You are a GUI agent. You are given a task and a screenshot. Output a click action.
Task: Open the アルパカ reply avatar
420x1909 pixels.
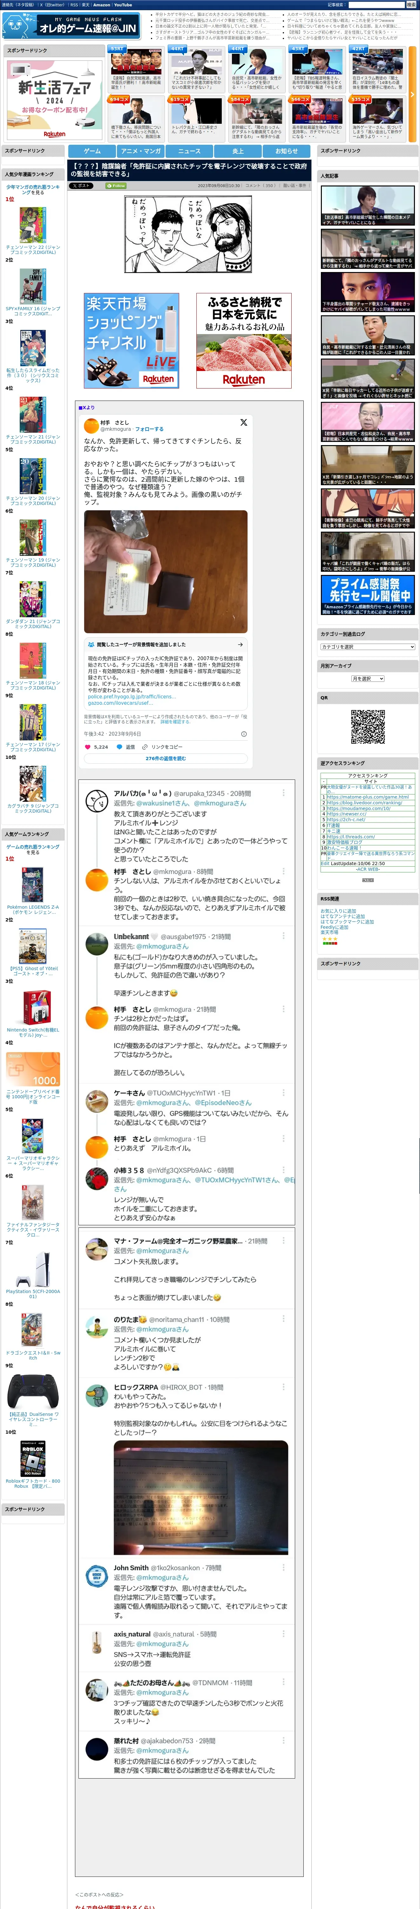97,801
